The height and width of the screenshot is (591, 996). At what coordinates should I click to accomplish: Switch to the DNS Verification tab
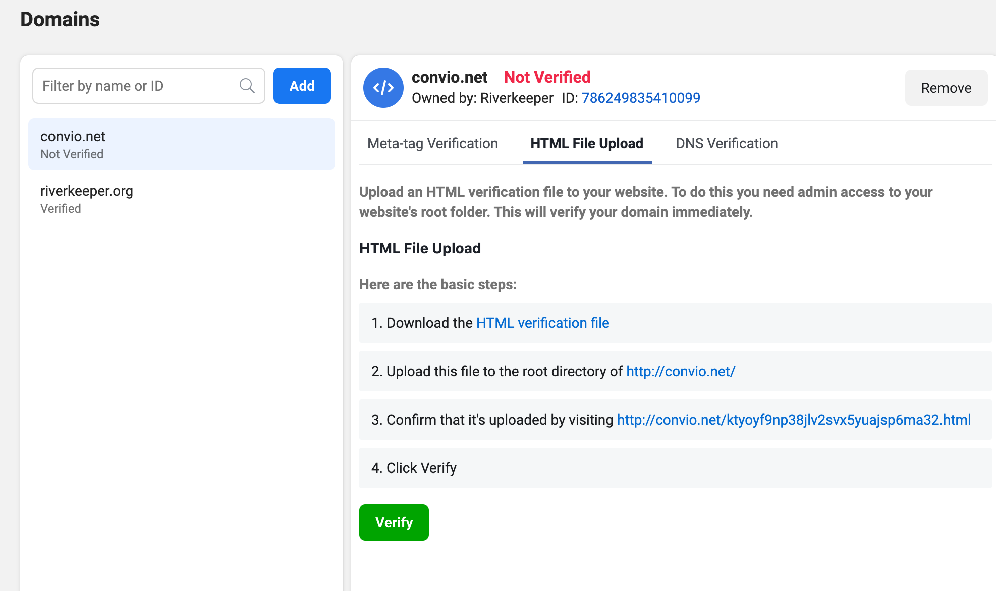click(727, 144)
